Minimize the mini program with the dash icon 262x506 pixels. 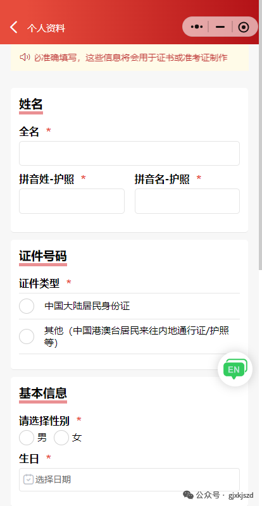coord(220,27)
